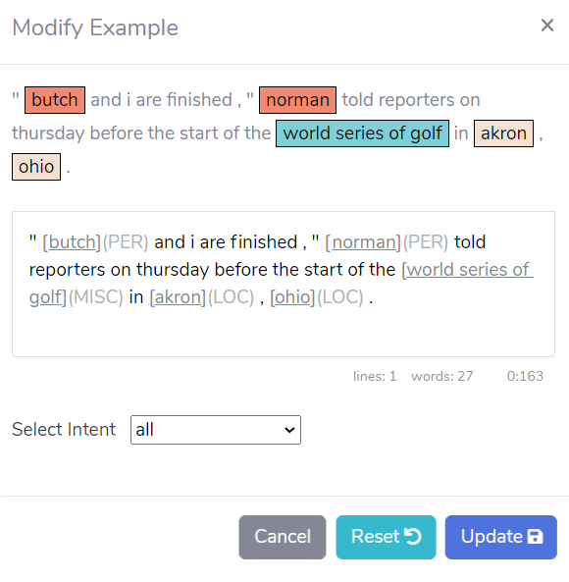This screenshot has width=569, height=582.
Task: Open the Select Intent dropdown
Action: pyautogui.click(x=216, y=430)
